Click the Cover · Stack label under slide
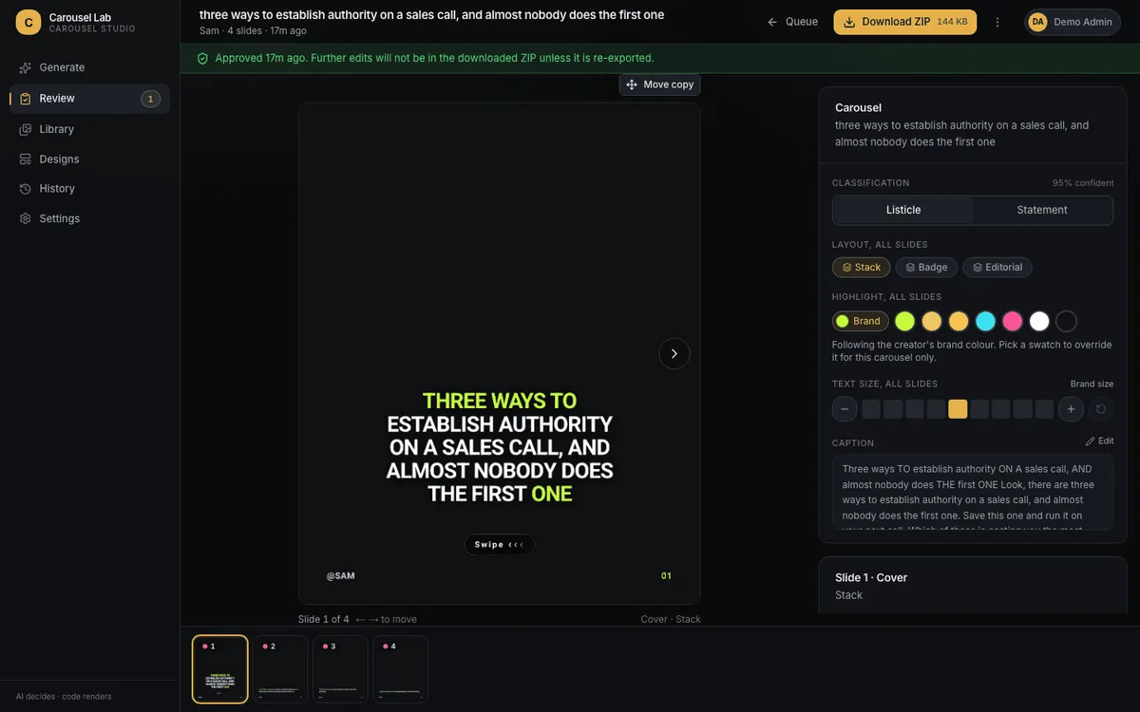This screenshot has height=712, width=1140. (x=671, y=620)
